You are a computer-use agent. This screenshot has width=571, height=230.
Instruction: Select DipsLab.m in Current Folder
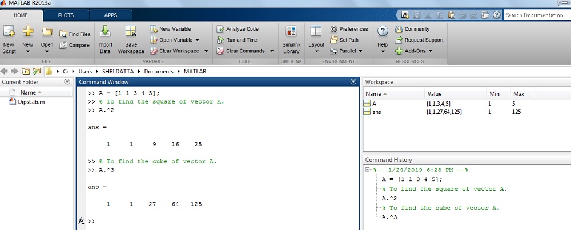point(31,102)
